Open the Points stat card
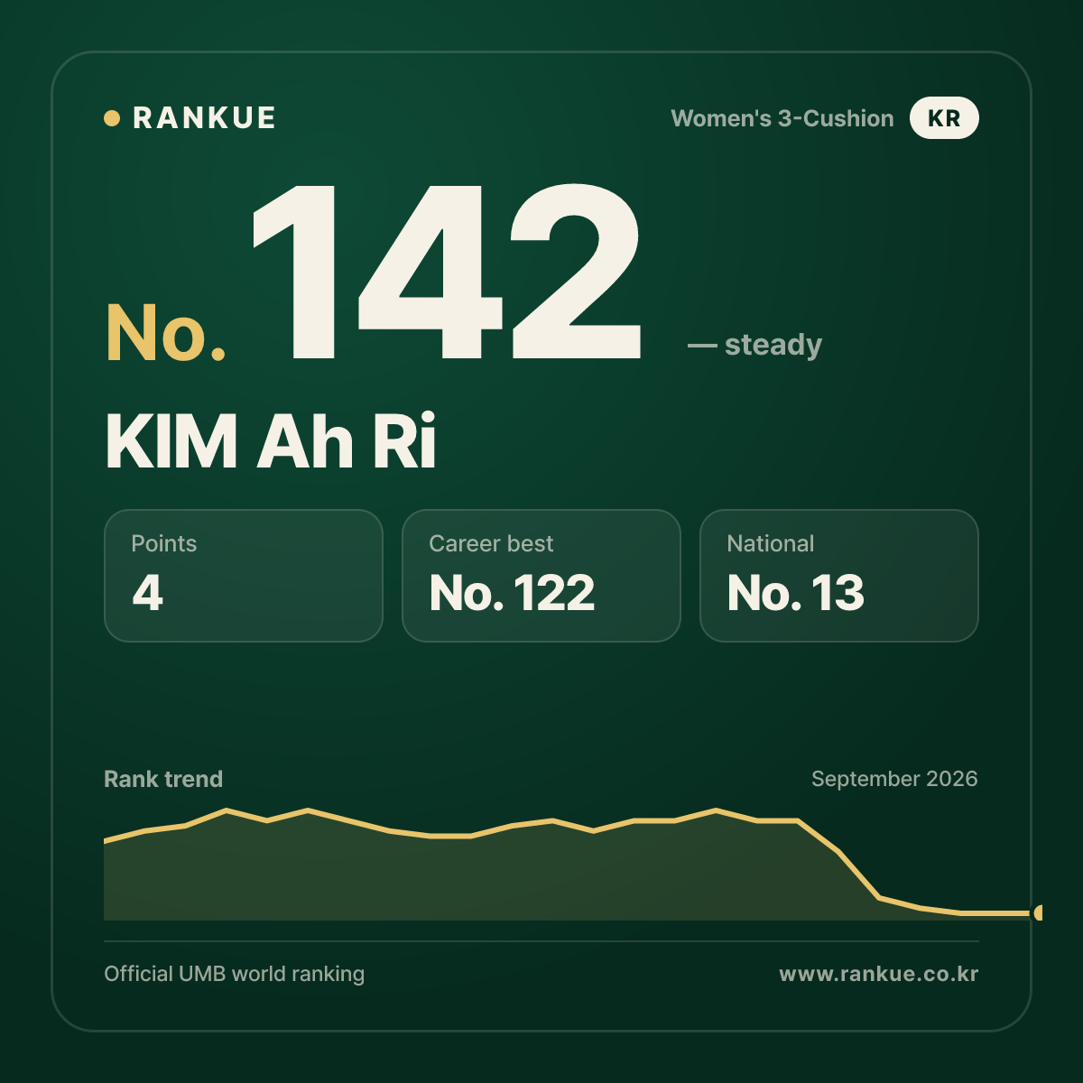 pyautogui.click(x=244, y=576)
